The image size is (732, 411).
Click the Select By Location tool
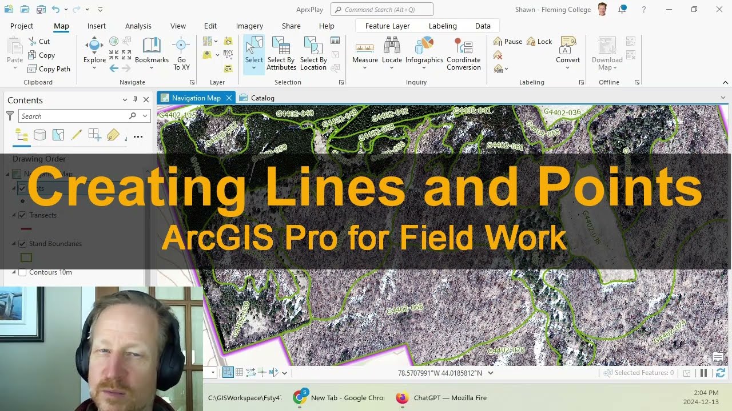pyautogui.click(x=313, y=54)
